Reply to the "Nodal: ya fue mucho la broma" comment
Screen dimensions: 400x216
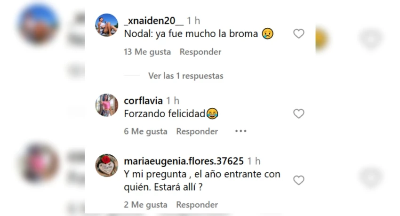(200, 52)
